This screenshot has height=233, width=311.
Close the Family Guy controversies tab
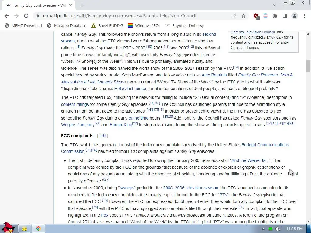(x=70, y=5)
